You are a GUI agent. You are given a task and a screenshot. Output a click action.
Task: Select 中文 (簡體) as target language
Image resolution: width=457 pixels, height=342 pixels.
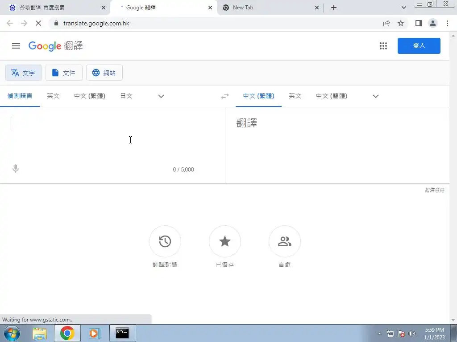tap(332, 96)
